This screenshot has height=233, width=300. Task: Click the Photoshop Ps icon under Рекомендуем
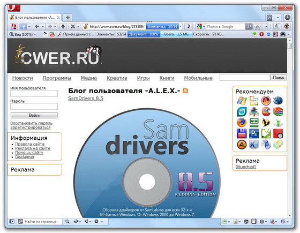click(x=254, y=133)
